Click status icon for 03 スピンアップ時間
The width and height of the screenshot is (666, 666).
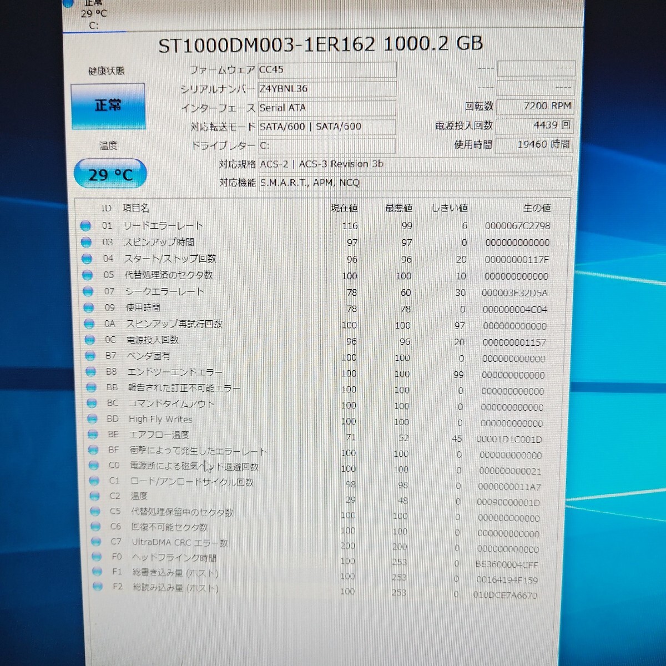86,243
